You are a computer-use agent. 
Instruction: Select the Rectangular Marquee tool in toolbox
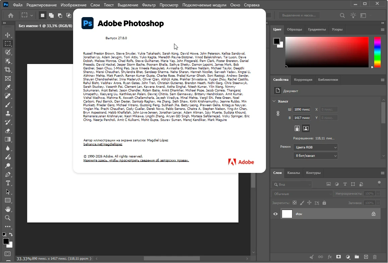[8, 44]
